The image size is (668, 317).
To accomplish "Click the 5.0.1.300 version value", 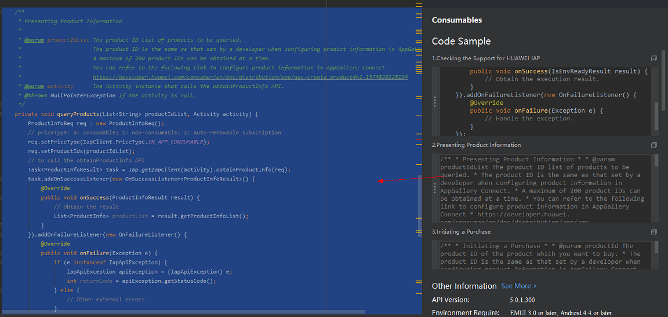I will (522, 300).
